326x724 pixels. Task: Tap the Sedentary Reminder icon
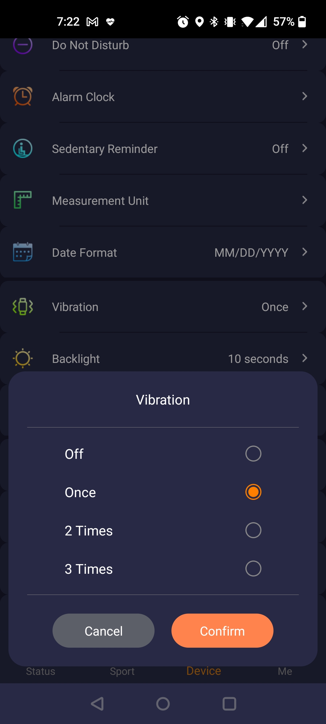(23, 148)
